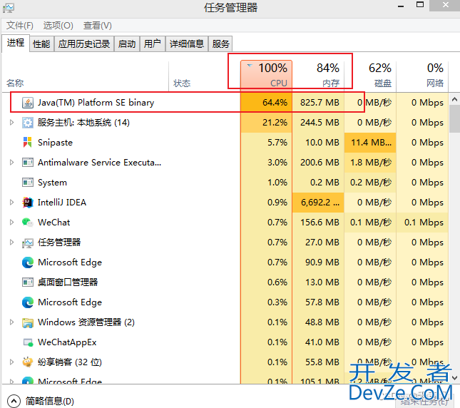Click the Antimalware Service Executable icon
This screenshot has width=460, height=408.
(28, 163)
